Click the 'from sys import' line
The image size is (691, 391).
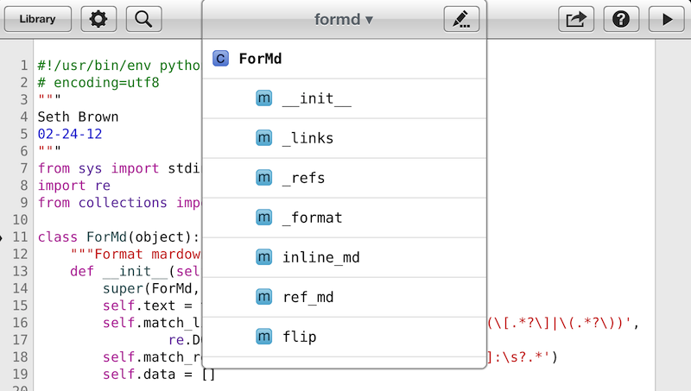pos(119,168)
